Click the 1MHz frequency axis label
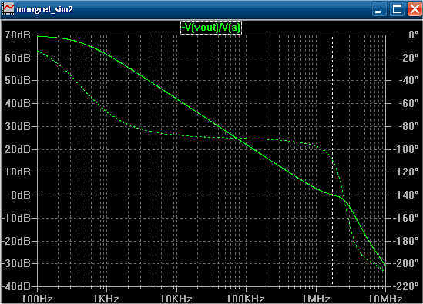423x304 pixels. pos(316,299)
